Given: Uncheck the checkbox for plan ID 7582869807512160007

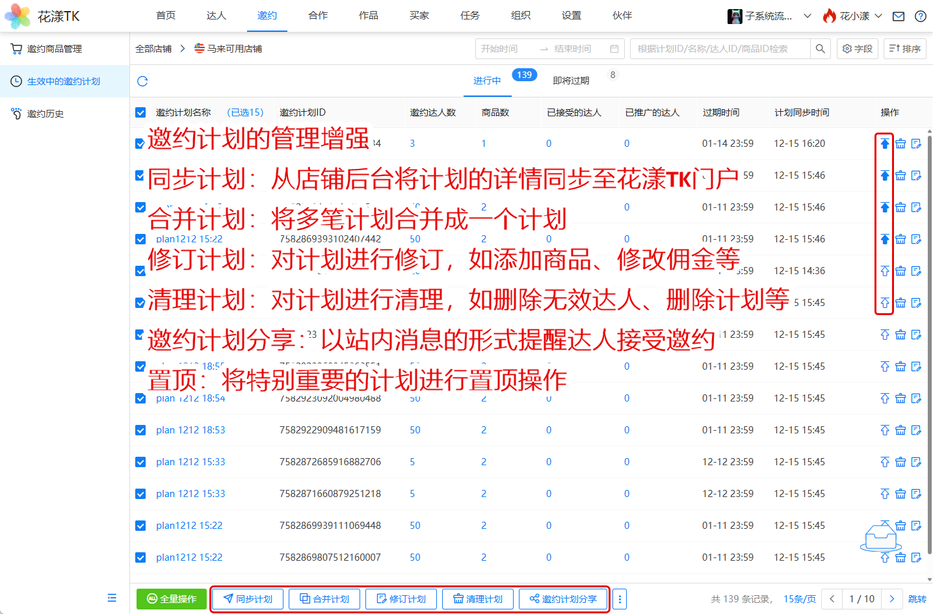Looking at the screenshot, I should click(140, 557).
